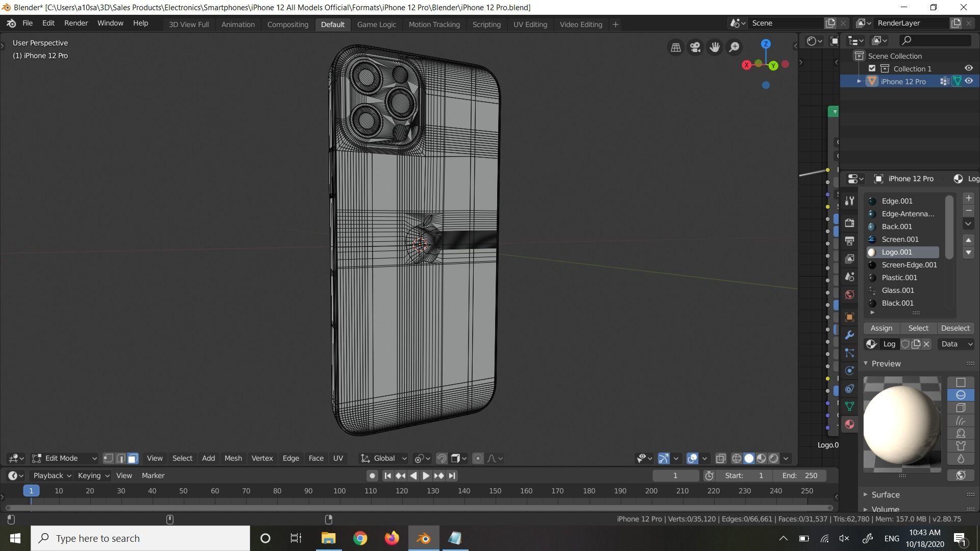Viewport: 980px width, 551px height.
Task: Toggle perspective/orthographic grid view icon
Action: coord(675,47)
